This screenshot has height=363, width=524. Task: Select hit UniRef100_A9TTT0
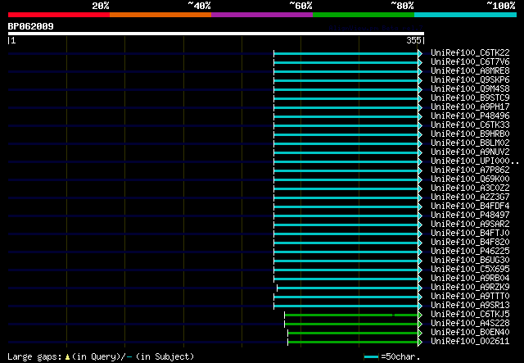pyautogui.click(x=470, y=297)
